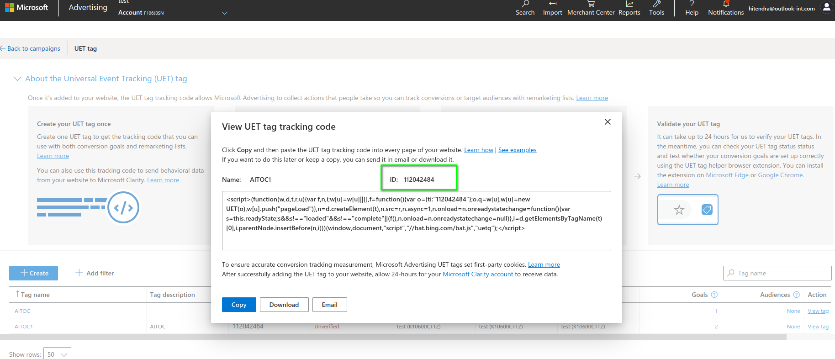The width and height of the screenshot is (835, 359).
Task: Open the Help menu
Action: [x=692, y=8]
